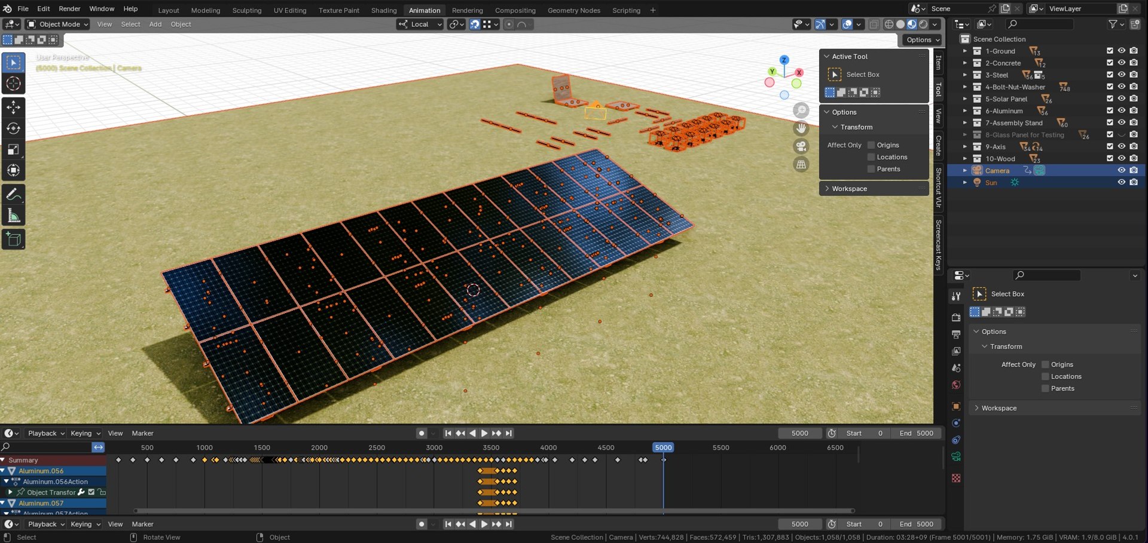Image resolution: width=1148 pixels, height=543 pixels.
Task: Enable Origins checkbox in the viewport sidebar
Action: [871, 145]
